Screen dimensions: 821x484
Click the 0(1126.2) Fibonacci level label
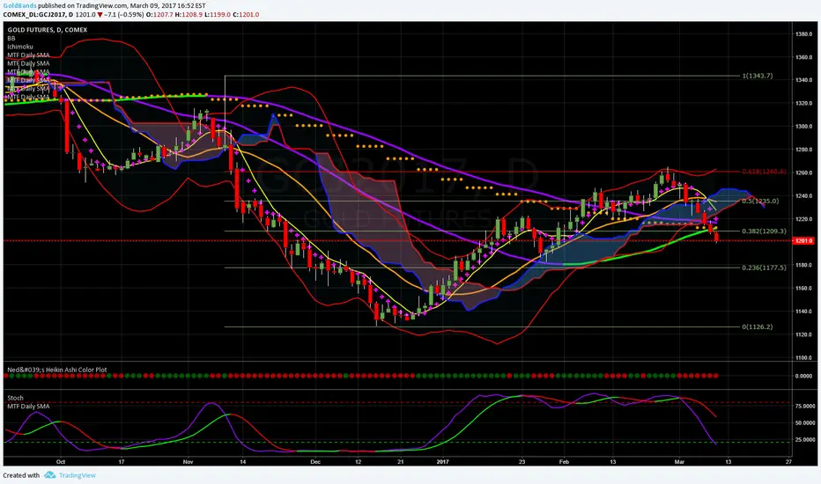pos(757,326)
